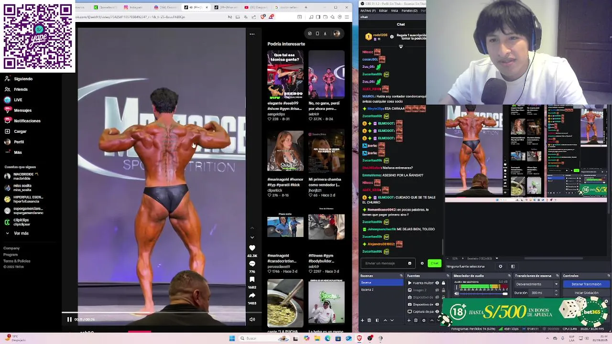The width and height of the screenshot is (612, 344).
Task: Open the '#fitness #gym #bodybuilder' suggested video thumbnail
Action: point(326,227)
